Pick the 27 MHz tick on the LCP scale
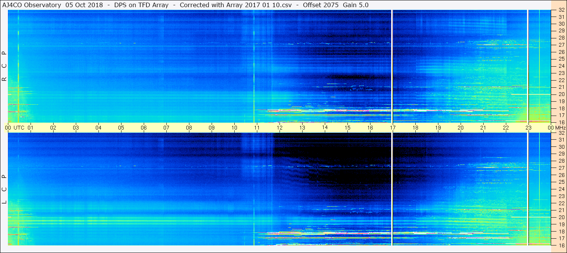Screen dimensions: 567x253 561,168
